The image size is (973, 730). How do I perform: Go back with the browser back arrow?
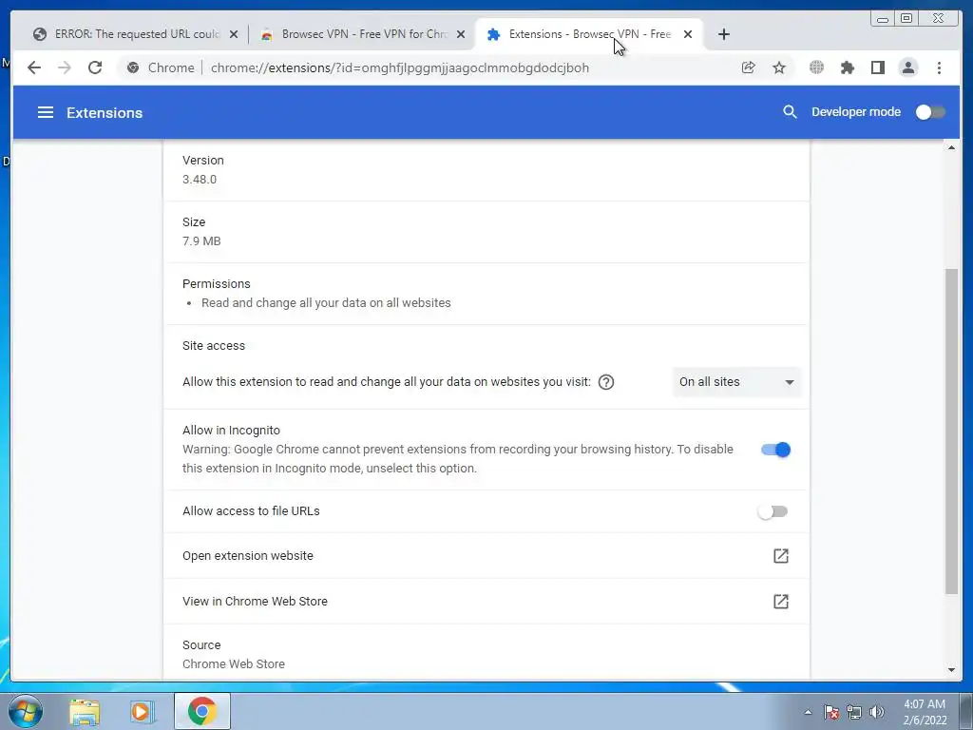coord(34,67)
